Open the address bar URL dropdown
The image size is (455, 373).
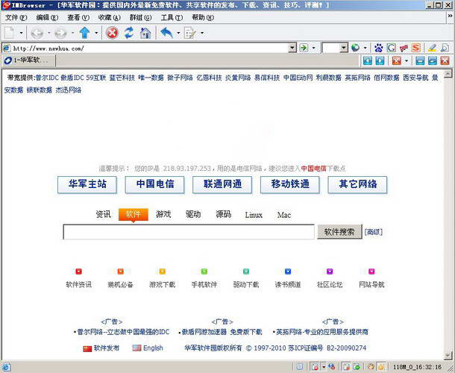coord(292,48)
